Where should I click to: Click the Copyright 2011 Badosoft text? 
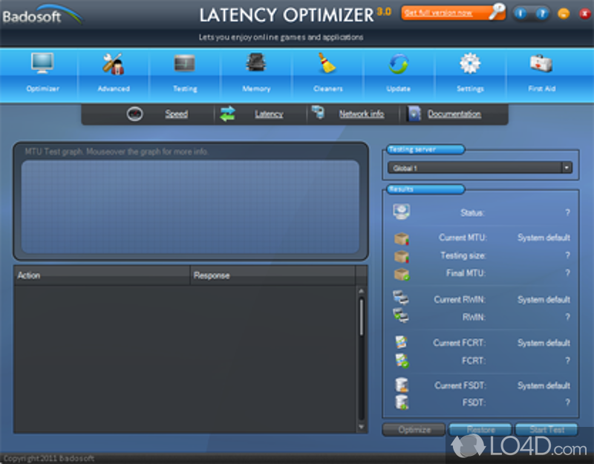[48, 458]
